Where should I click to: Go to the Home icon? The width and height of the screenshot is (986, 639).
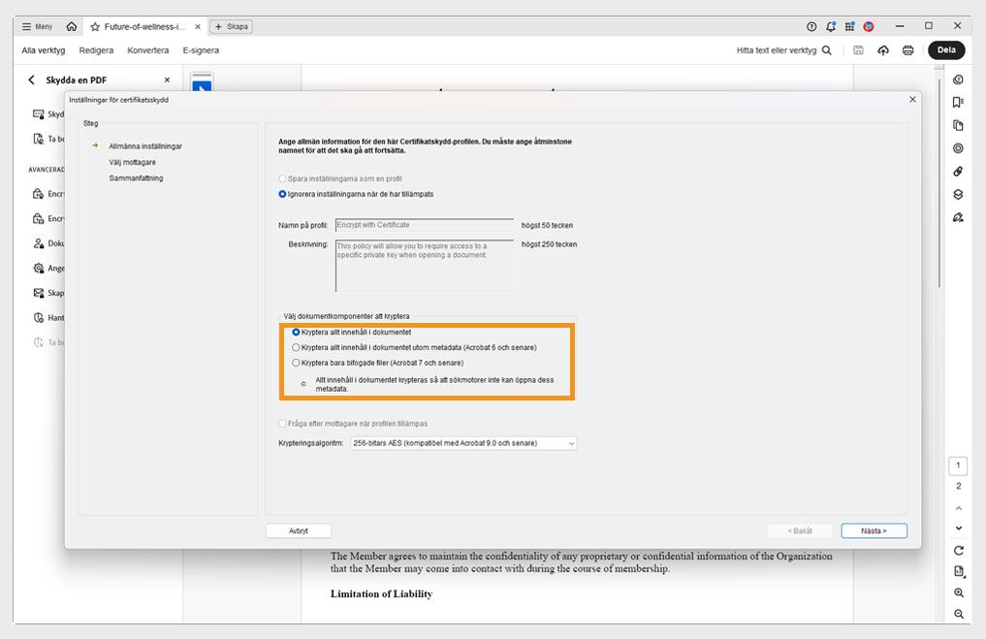(x=72, y=26)
